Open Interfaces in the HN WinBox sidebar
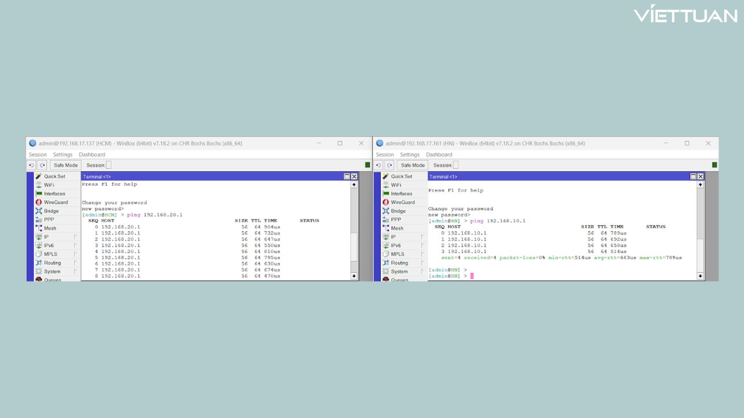The image size is (744, 418). coord(401,194)
